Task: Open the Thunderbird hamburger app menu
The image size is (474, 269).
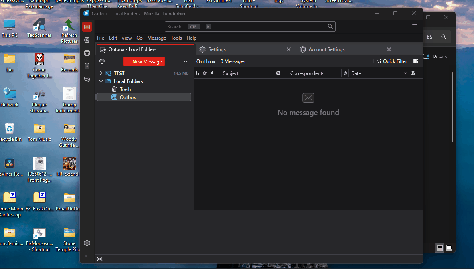Action: 415,26
